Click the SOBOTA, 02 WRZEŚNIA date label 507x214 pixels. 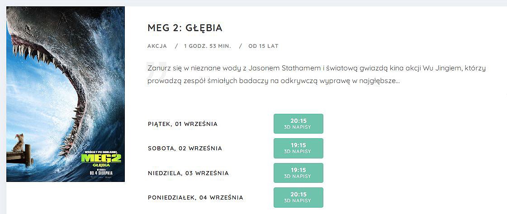pos(185,149)
